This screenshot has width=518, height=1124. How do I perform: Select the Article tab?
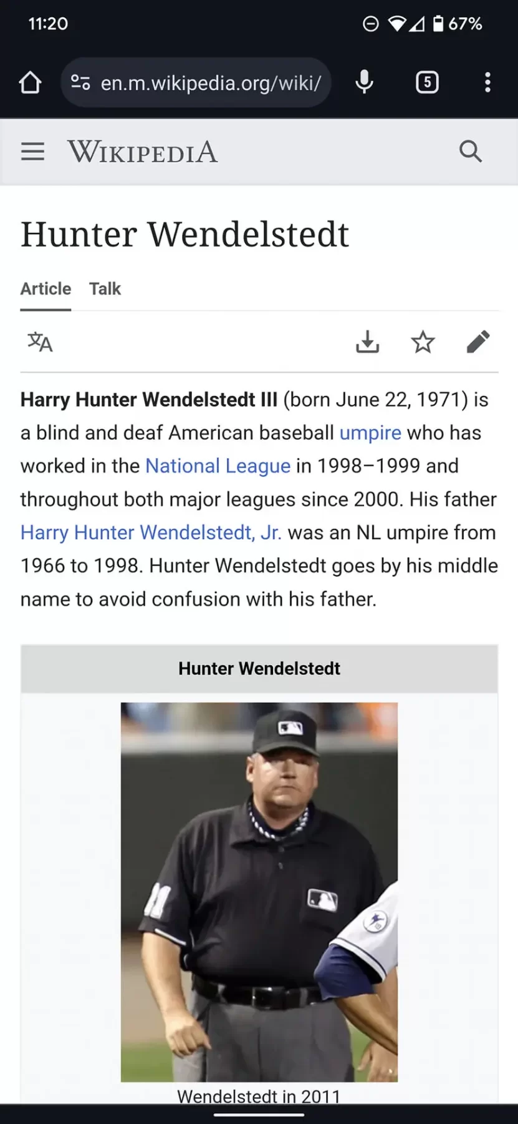tap(46, 288)
